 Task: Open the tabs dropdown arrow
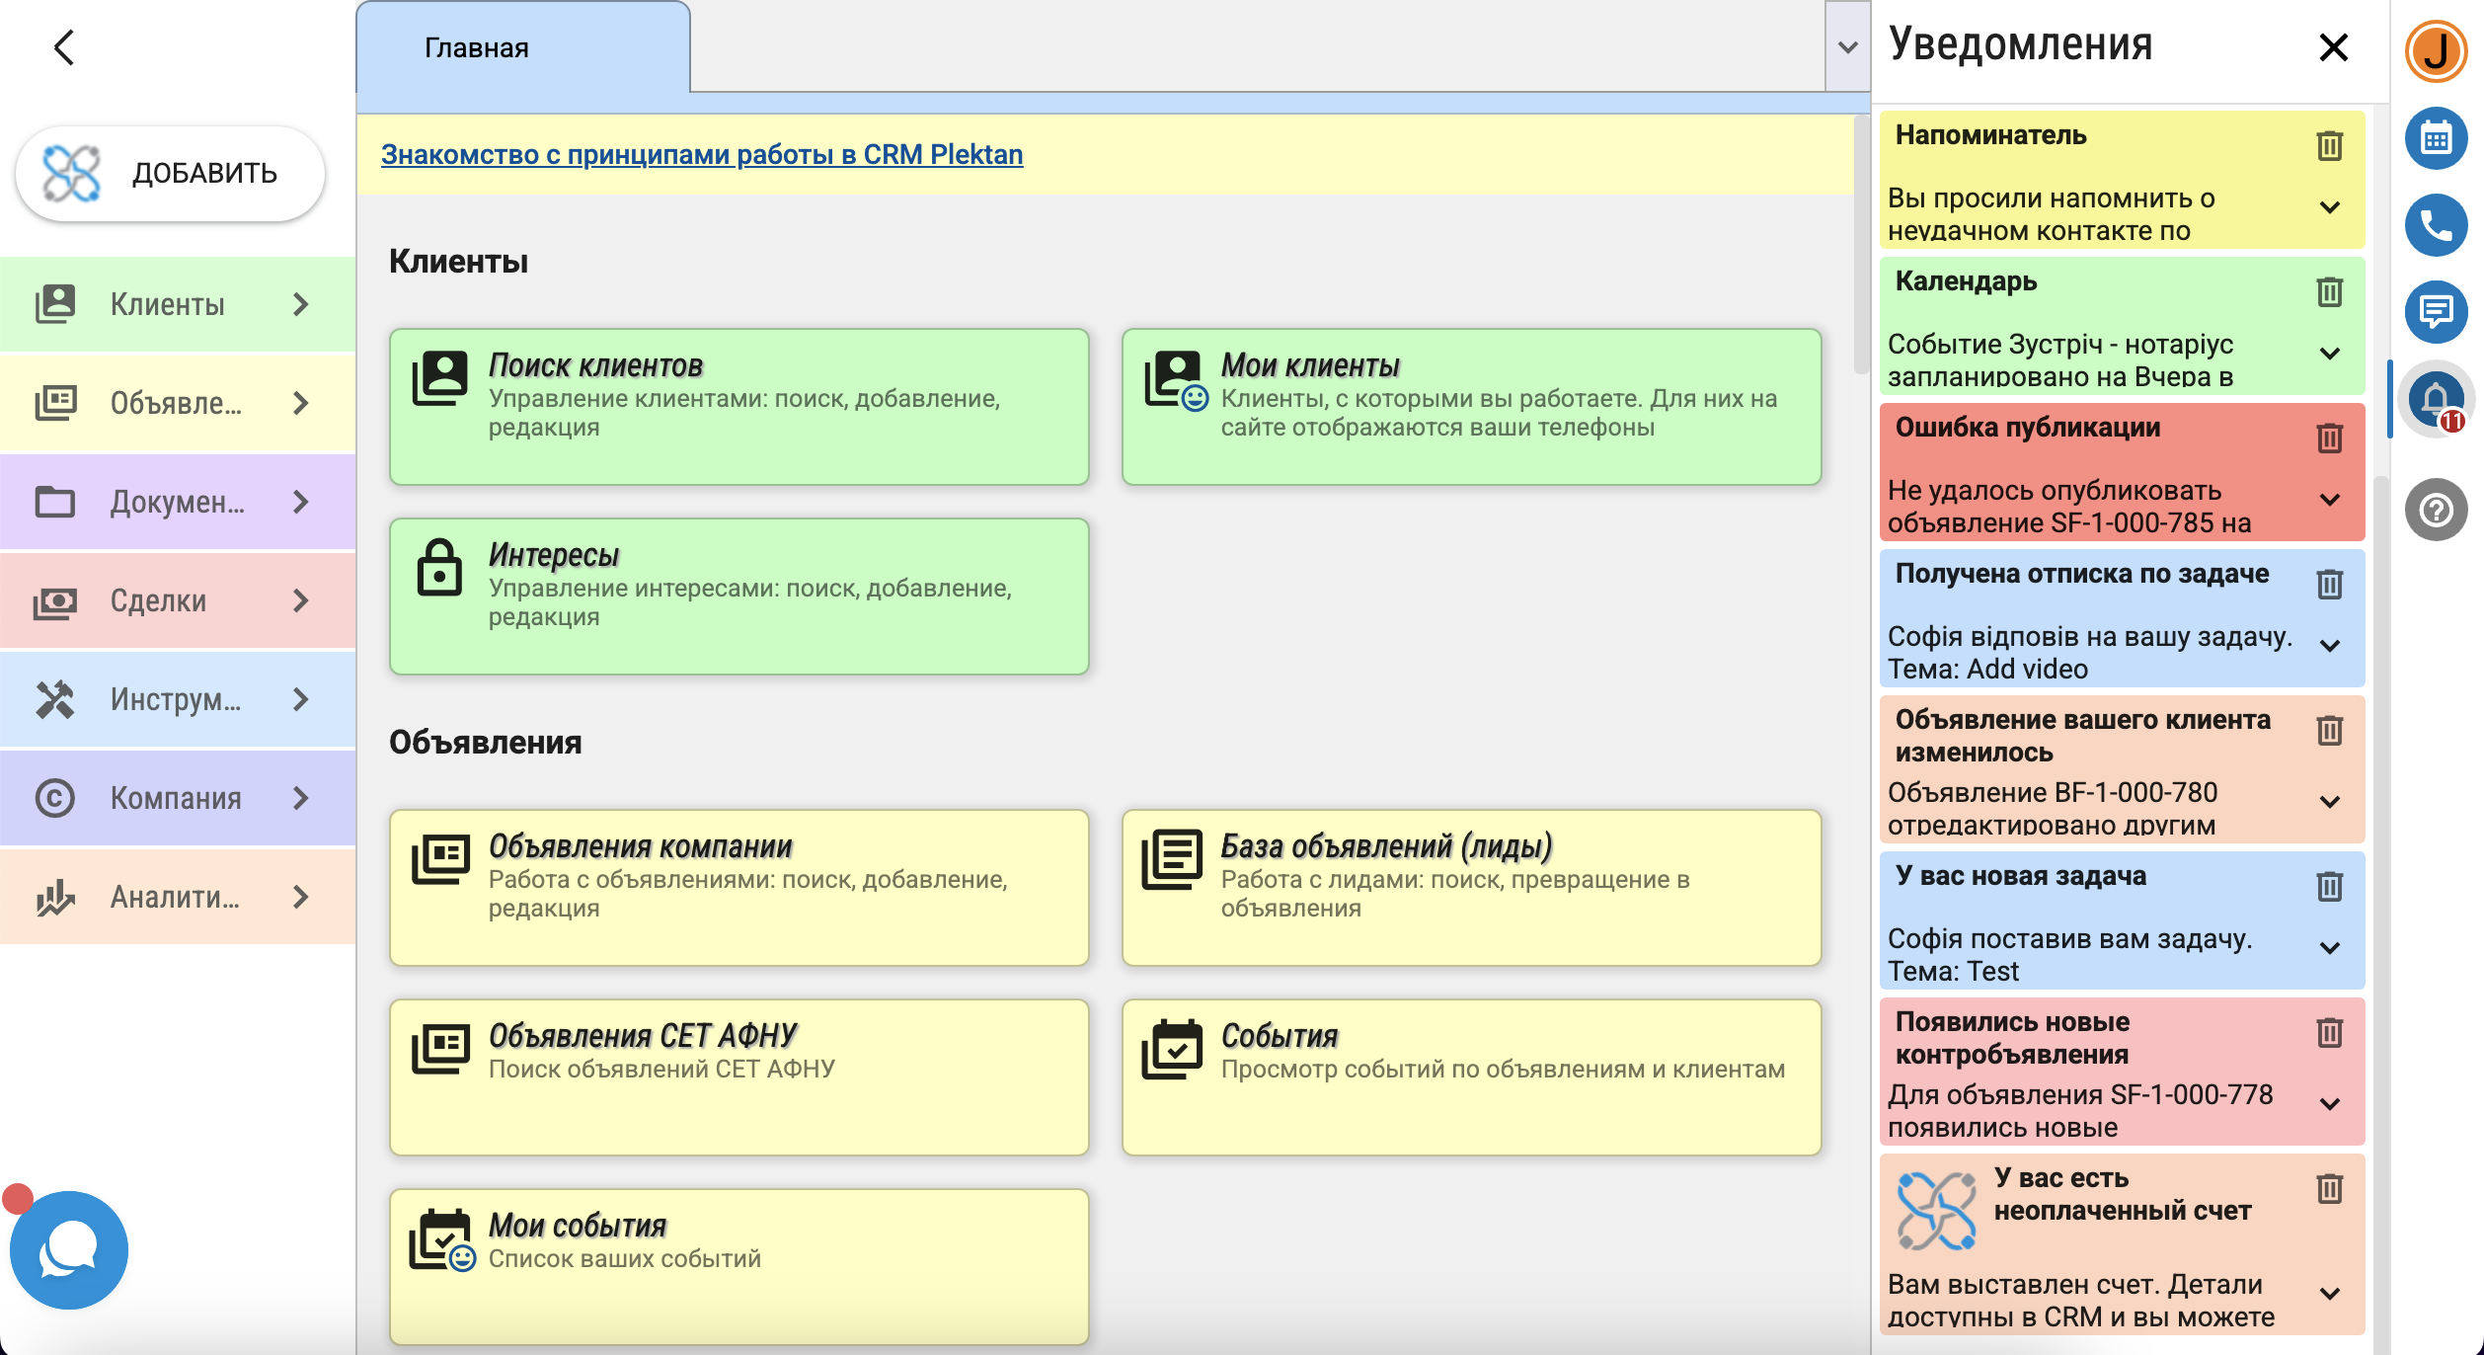(1847, 47)
